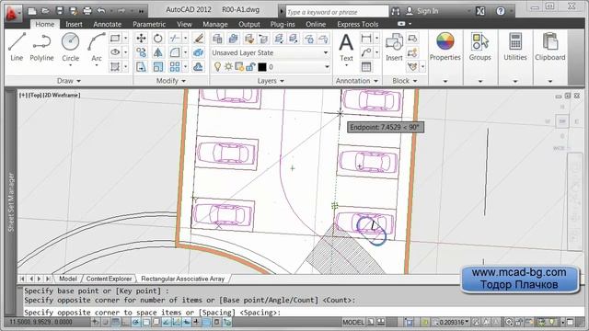Image resolution: width=589 pixels, height=331 pixels.
Task: Open Circle tool options arrow
Action: coord(70,65)
